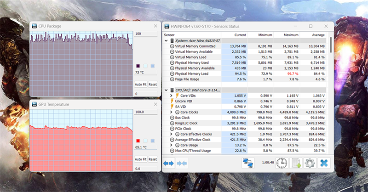Click the CPU Package minimum value field 0
The height and width of the screenshot is (192, 368).
click(x=145, y=94)
